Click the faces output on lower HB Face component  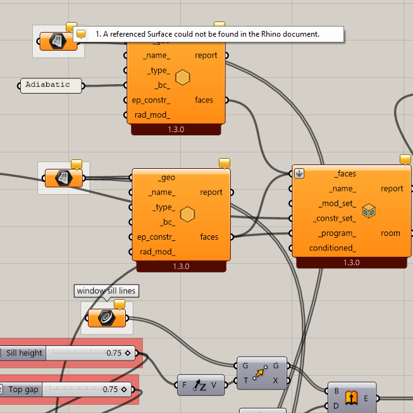tap(209, 237)
